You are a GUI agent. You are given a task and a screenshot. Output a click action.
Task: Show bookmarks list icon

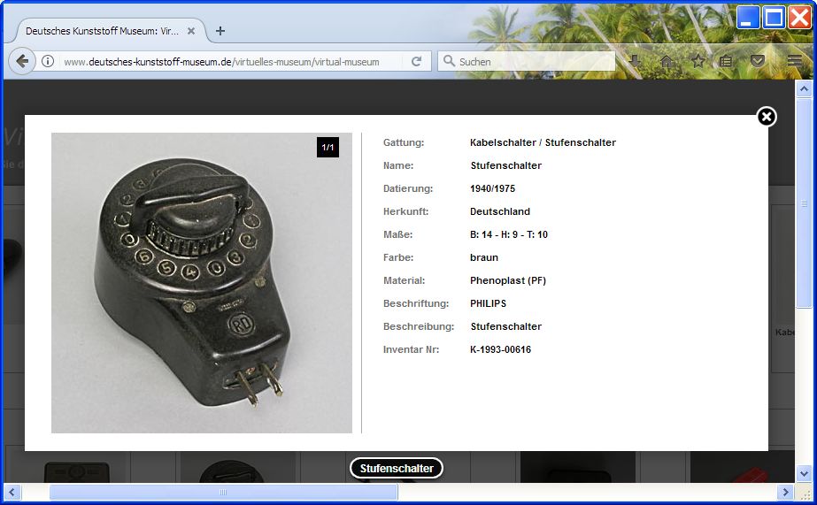(726, 61)
